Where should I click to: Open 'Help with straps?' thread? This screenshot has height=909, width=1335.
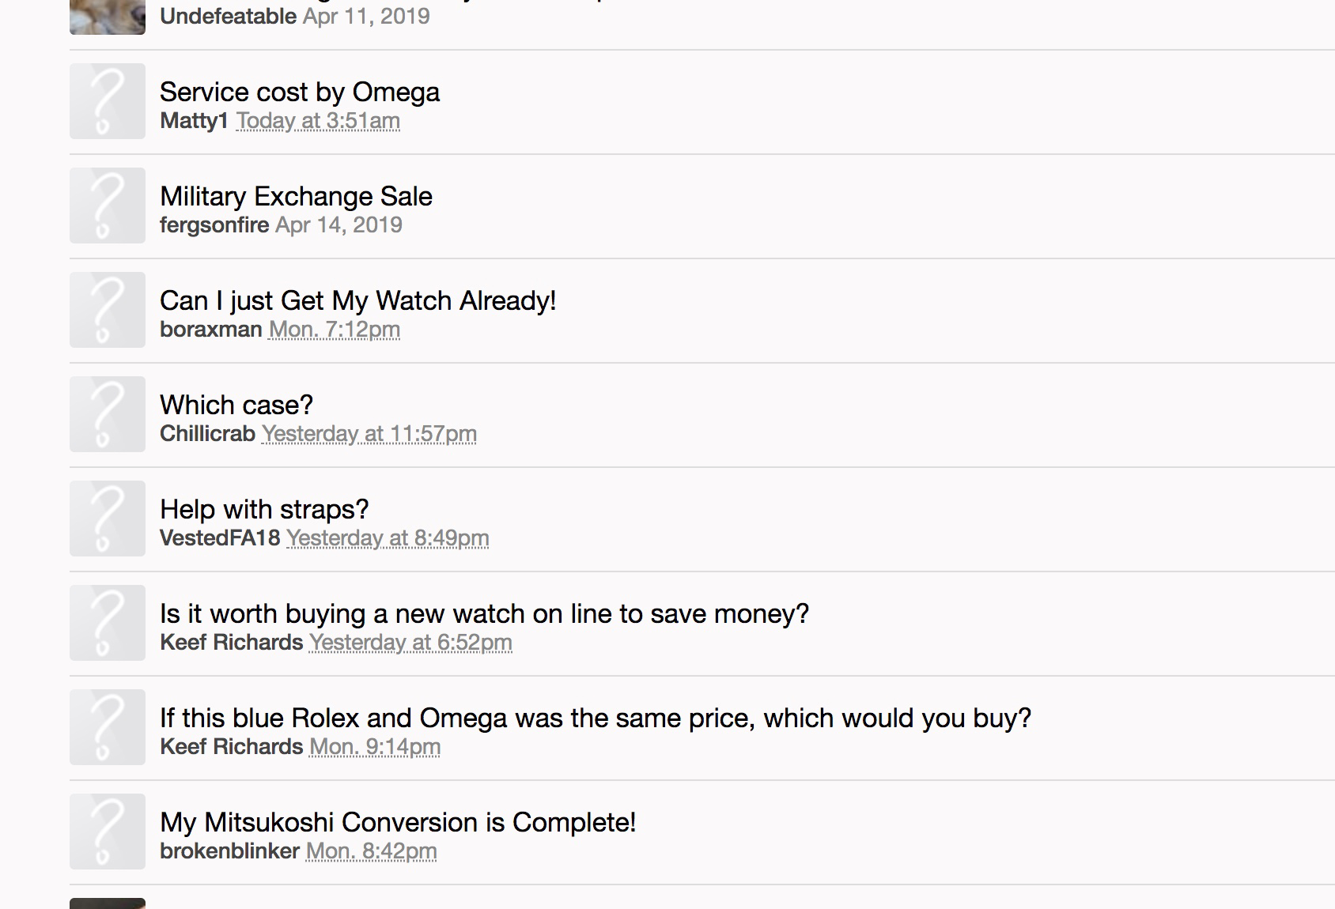click(x=264, y=509)
